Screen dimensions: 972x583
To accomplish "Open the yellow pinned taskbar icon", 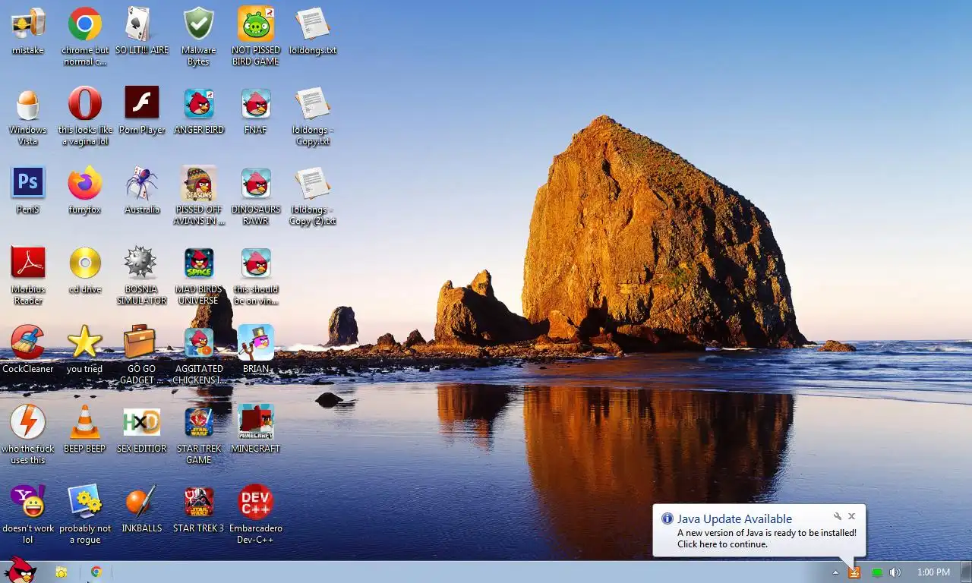I will (62, 572).
